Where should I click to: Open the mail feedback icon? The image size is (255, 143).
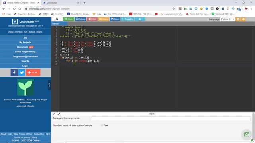(247, 134)
